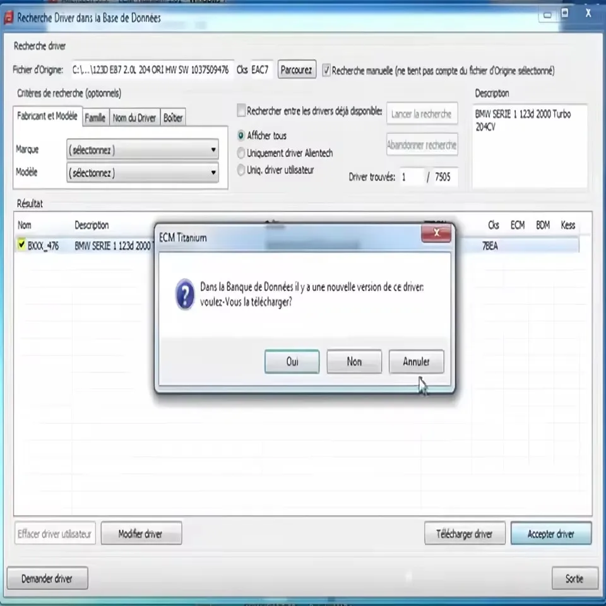Viewport: 606px width, 606px height.
Task: Toggle Rechercher entre les drivers déjà disponibles
Action: (241, 110)
